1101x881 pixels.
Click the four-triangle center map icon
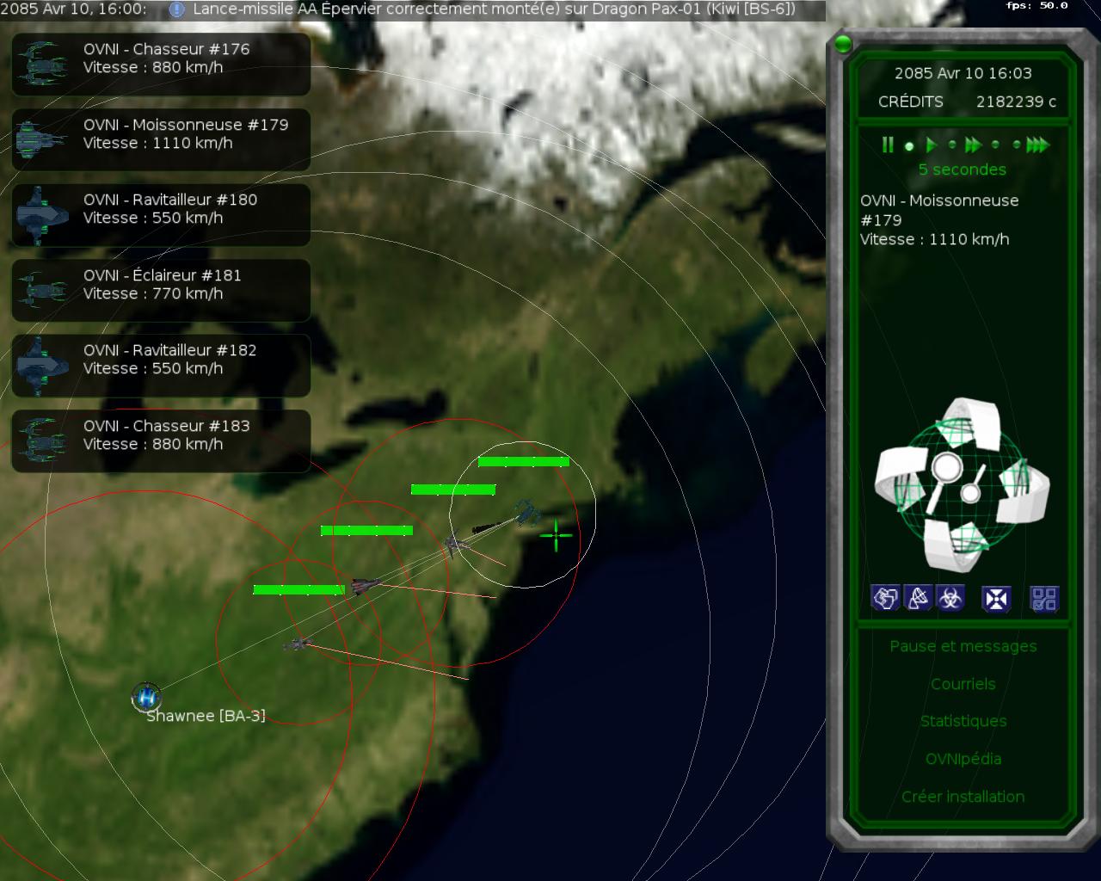coord(996,598)
